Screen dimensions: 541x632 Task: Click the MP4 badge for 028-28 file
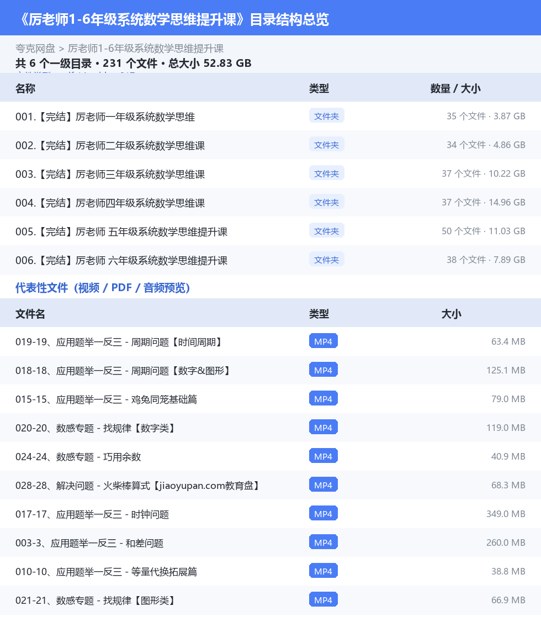(x=323, y=485)
